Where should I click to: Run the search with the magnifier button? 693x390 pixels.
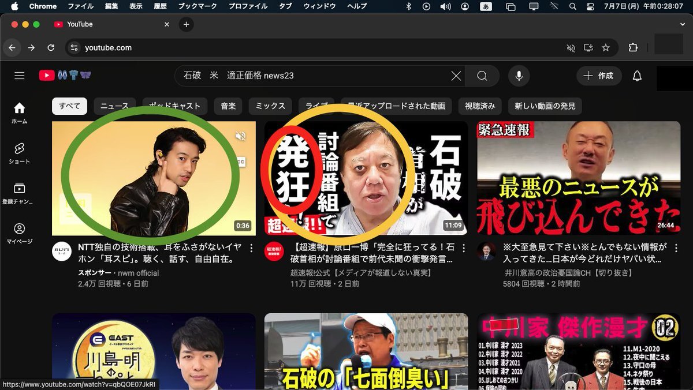[x=482, y=76]
